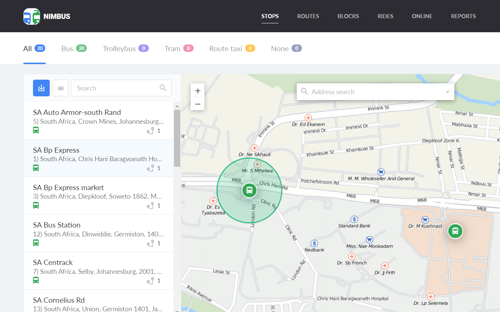Click the bus stop marker near Dr. M Kuehnast
The height and width of the screenshot is (312, 500).
pyautogui.click(x=455, y=231)
